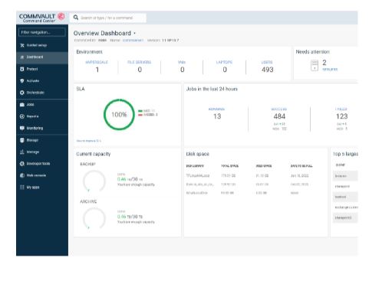Click the SLA 100% donut chart

[x=119, y=115]
